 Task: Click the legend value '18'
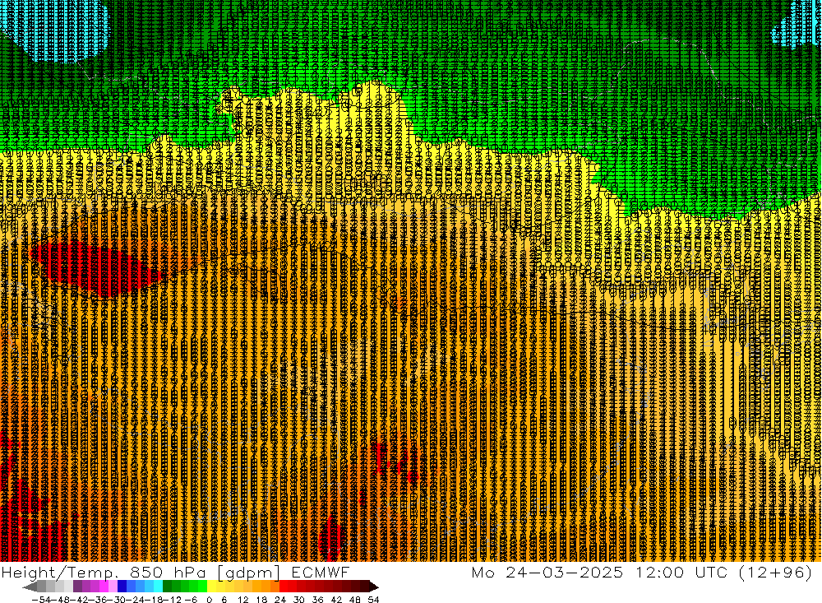pos(261,600)
